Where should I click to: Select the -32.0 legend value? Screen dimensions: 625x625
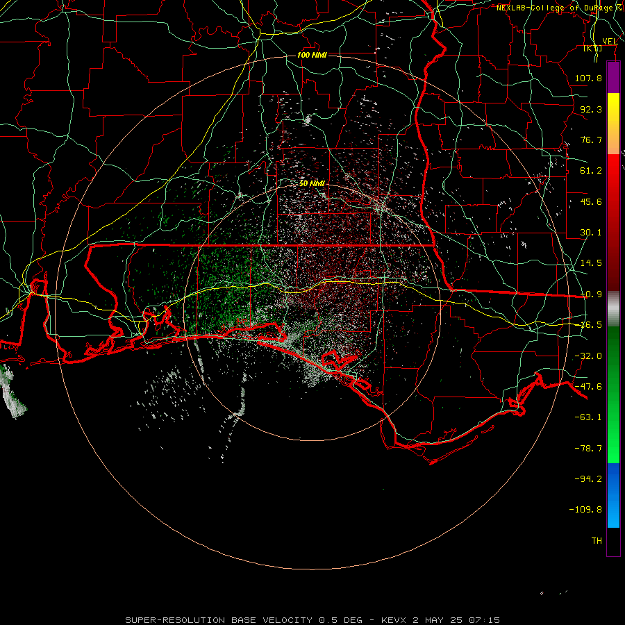point(588,356)
